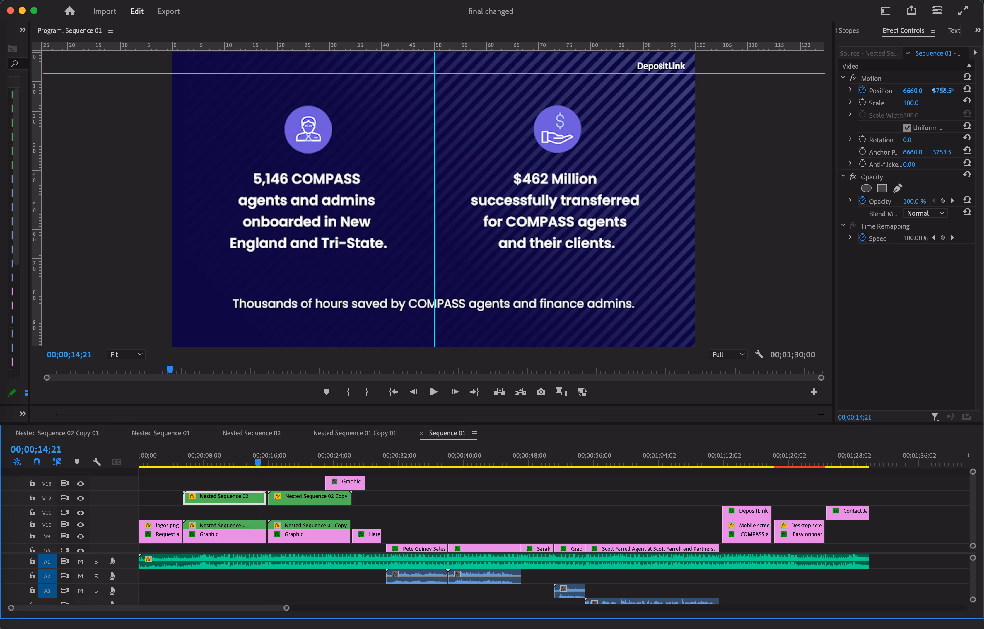Screen dimensions: 984x629
Task: Mark Out point button
Action: 367,391
